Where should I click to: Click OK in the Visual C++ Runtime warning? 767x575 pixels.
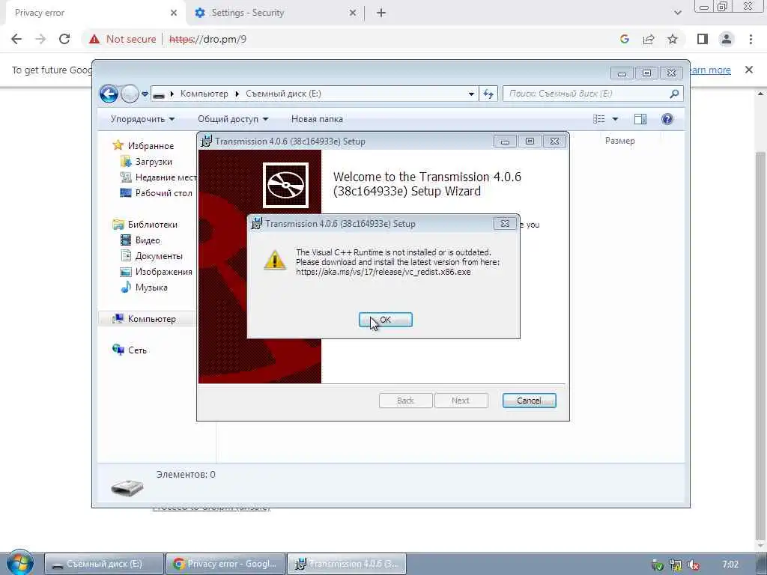coord(386,320)
